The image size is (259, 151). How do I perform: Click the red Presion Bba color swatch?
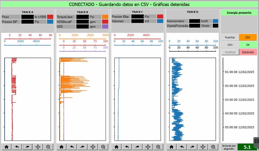point(160,16)
